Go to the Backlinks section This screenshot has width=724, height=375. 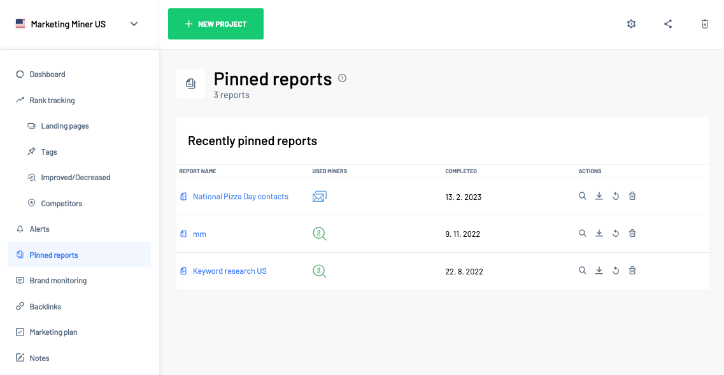(x=46, y=306)
